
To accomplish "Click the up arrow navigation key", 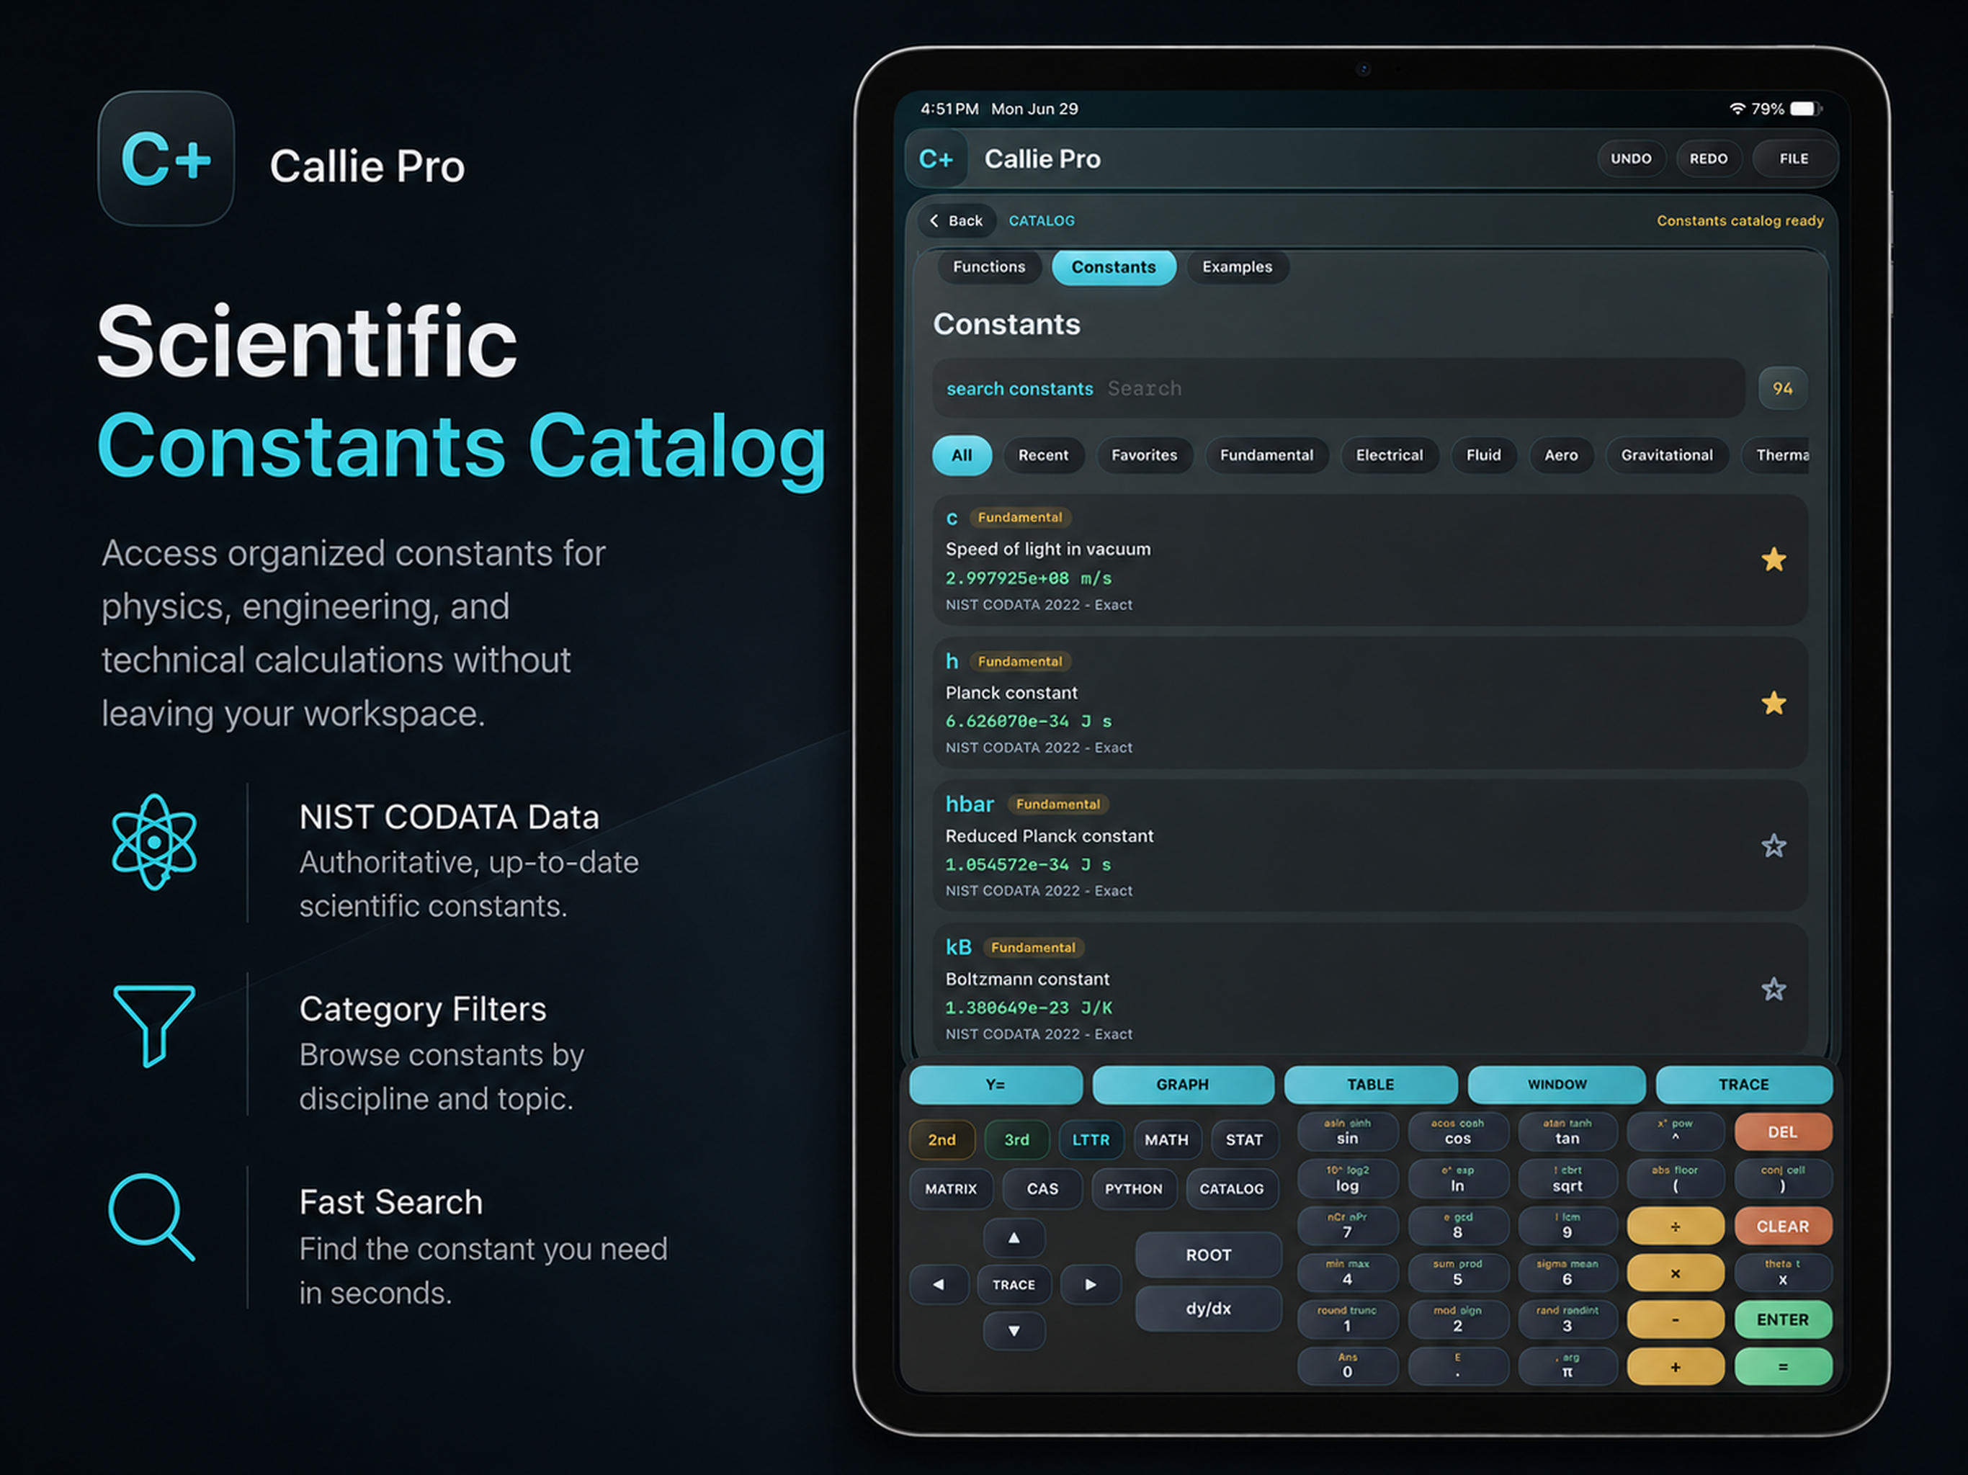I will (1014, 1237).
